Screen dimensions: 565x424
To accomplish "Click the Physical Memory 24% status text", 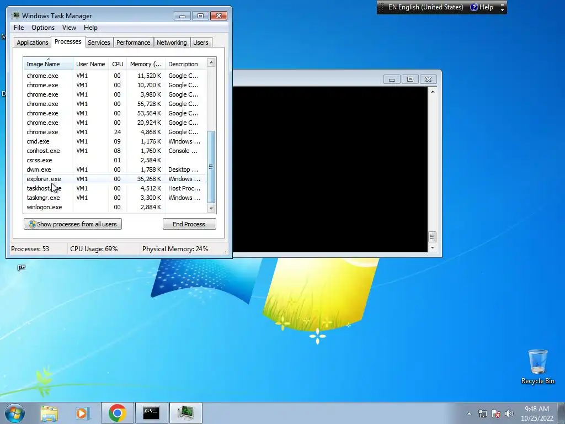I will (x=175, y=249).
